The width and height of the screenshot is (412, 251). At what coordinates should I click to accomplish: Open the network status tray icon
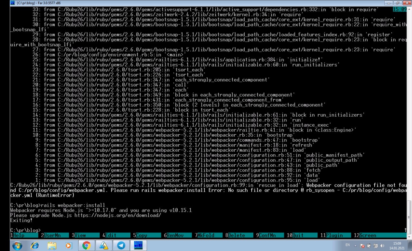point(375,246)
